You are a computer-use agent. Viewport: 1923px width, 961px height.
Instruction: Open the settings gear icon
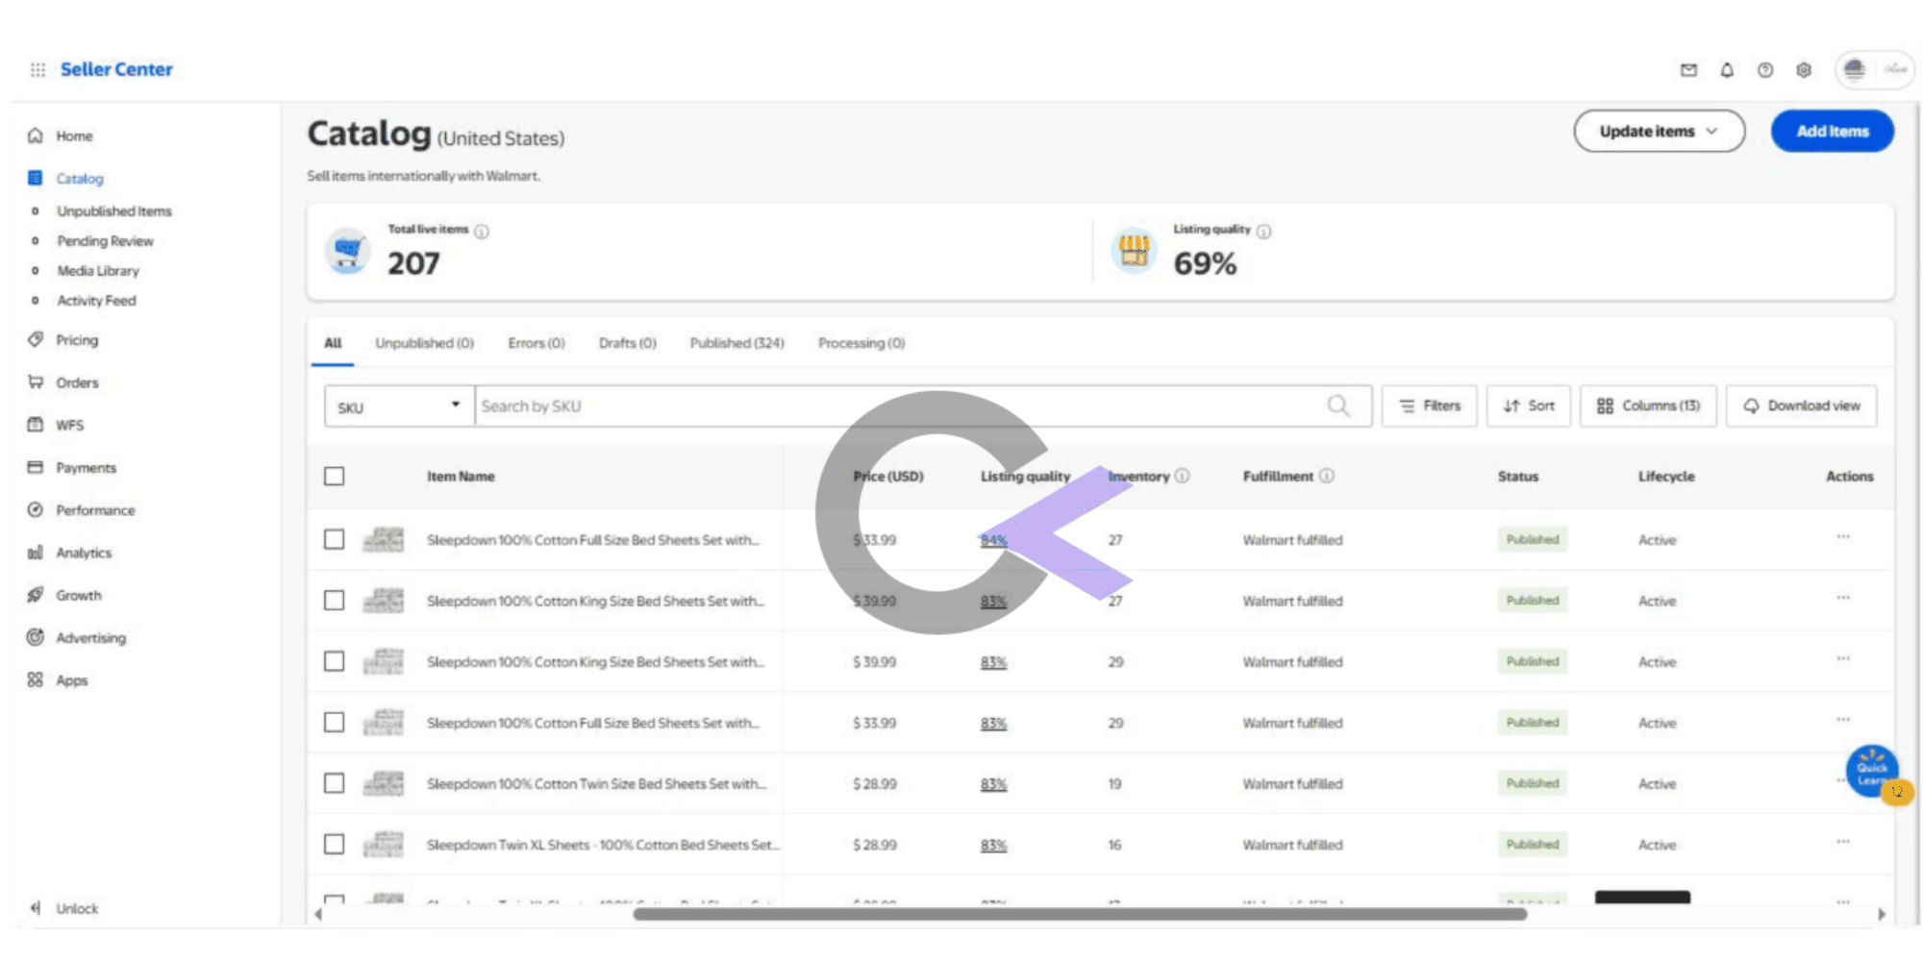click(1804, 69)
